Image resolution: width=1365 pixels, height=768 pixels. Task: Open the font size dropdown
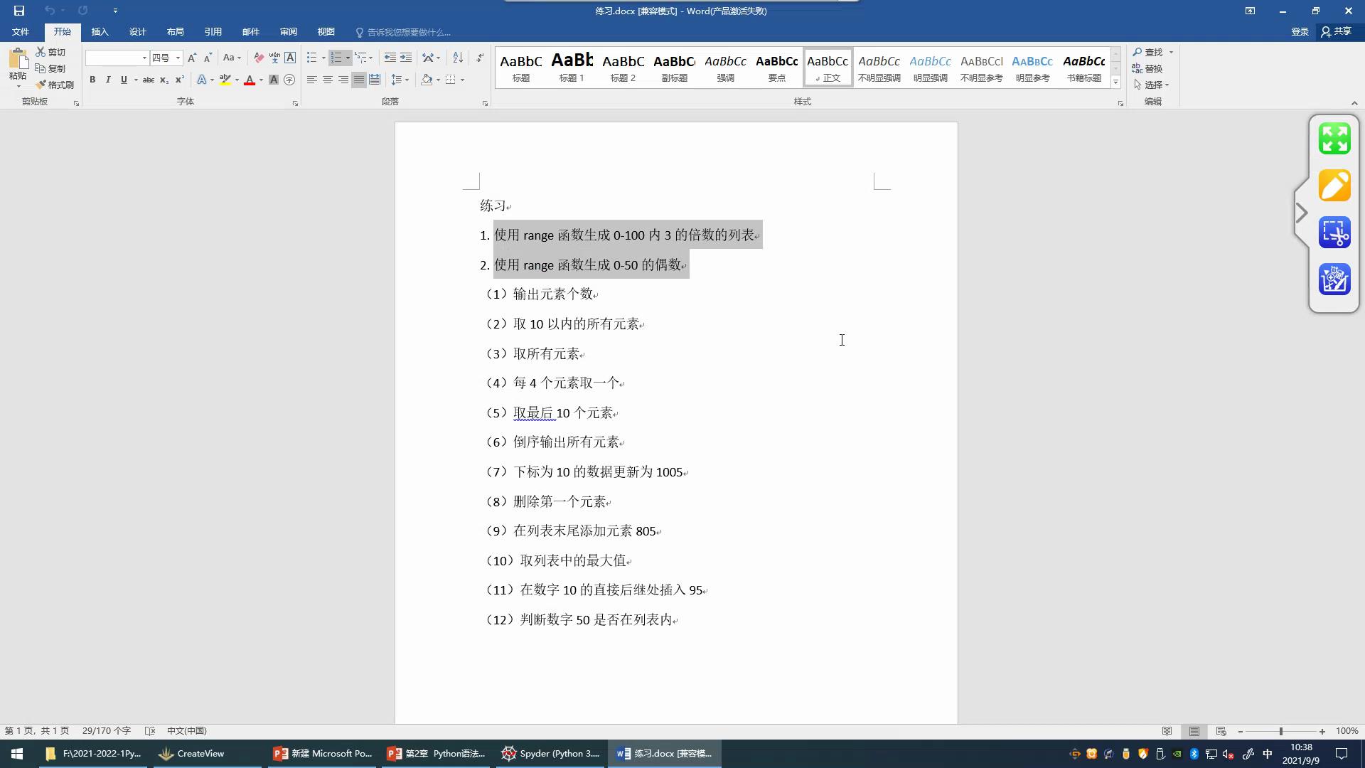tap(178, 58)
